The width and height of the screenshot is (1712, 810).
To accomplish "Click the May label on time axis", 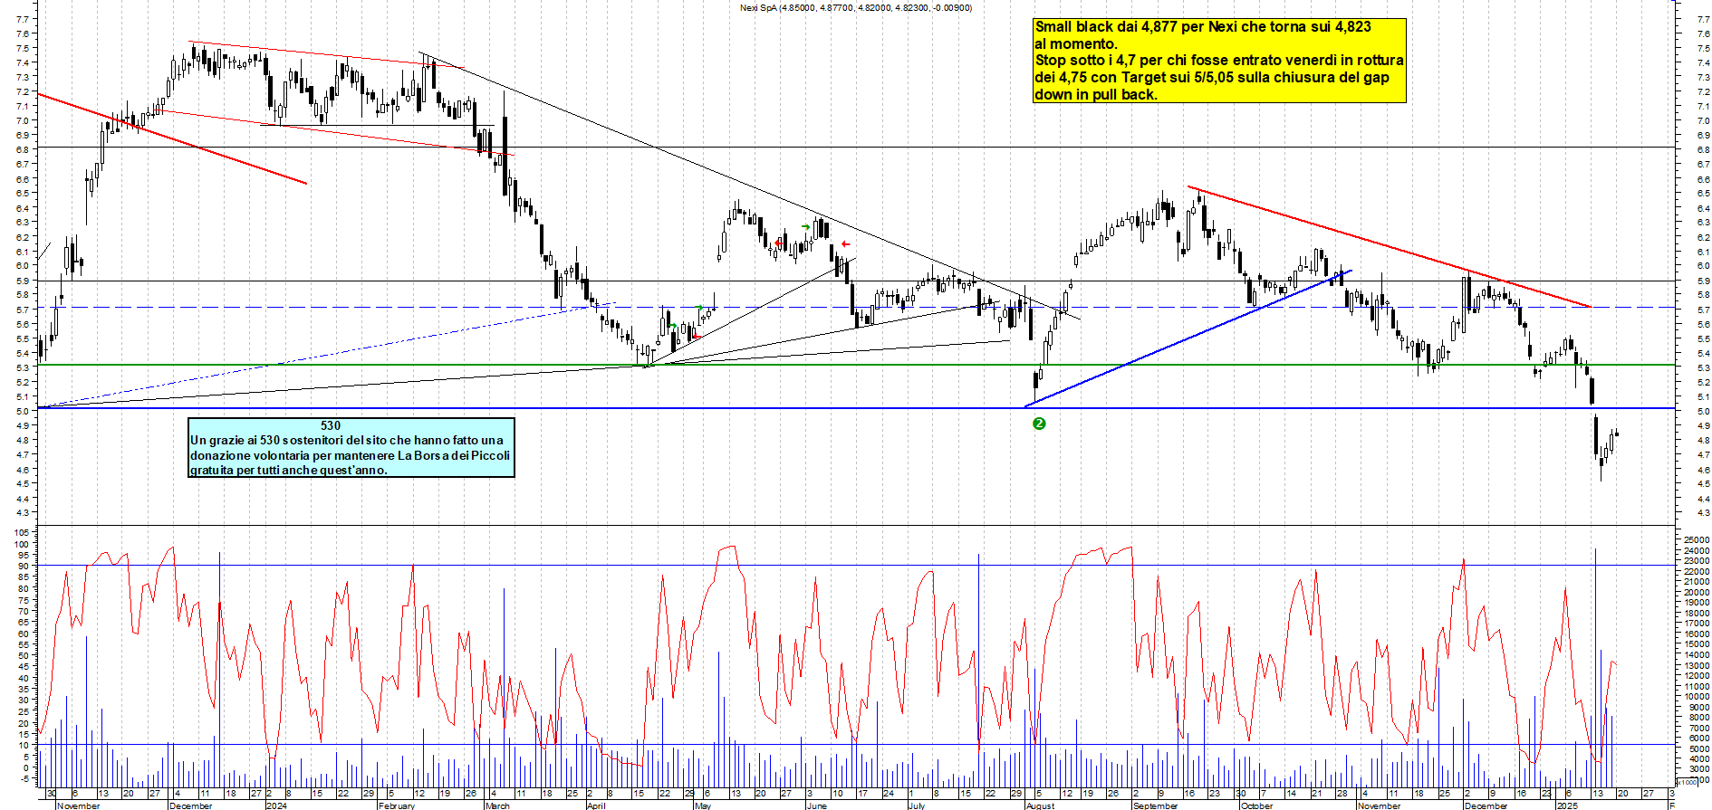I will tap(703, 805).
